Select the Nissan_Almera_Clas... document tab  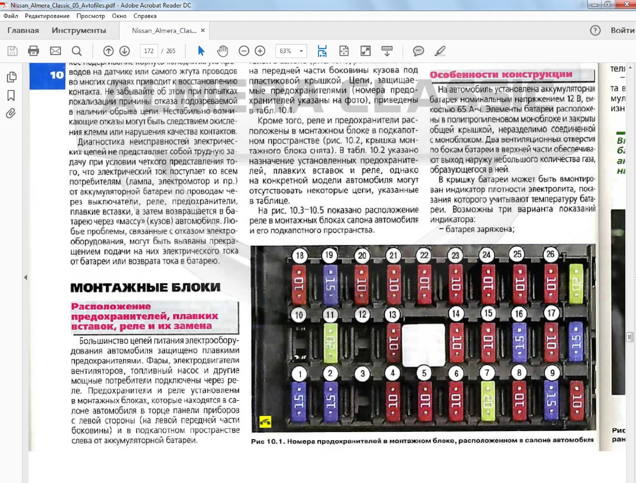[x=164, y=30]
